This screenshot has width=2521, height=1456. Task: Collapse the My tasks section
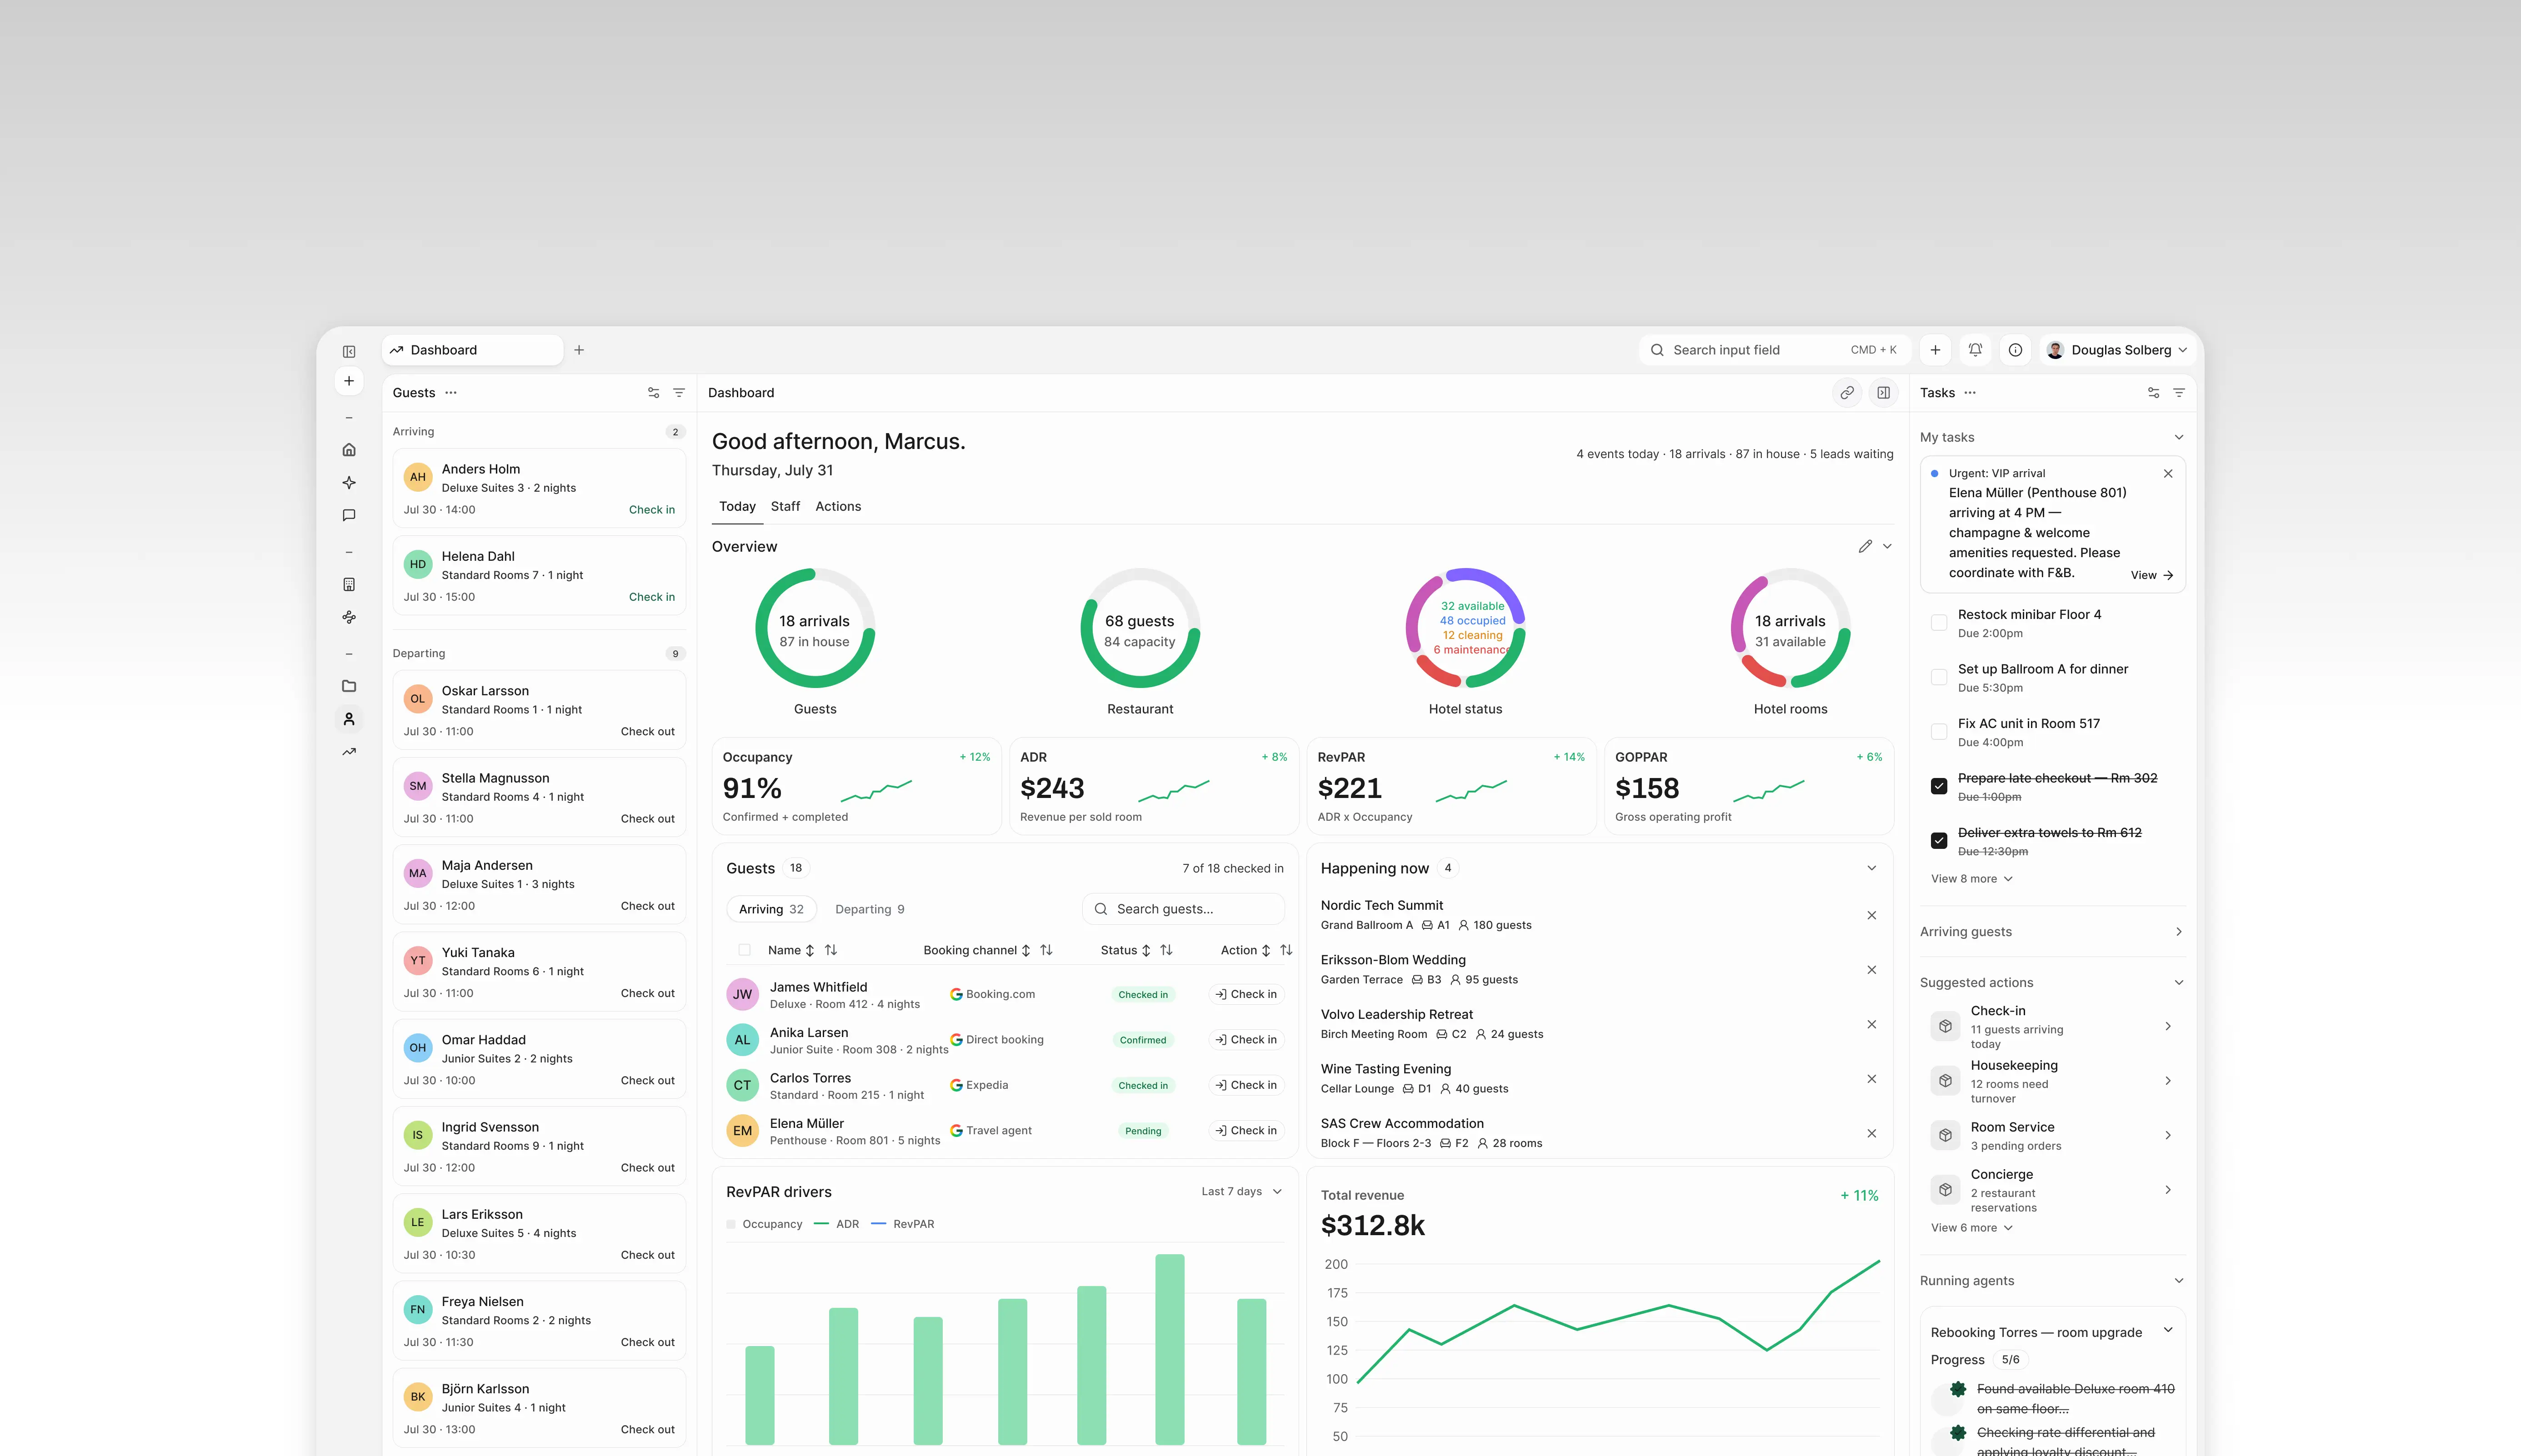(x=2179, y=438)
